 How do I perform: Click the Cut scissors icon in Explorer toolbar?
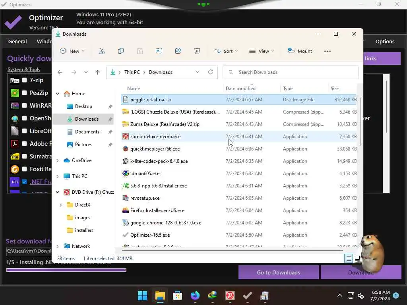(101, 51)
